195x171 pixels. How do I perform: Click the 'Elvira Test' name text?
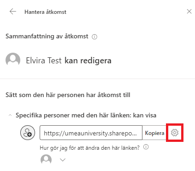point(44,61)
